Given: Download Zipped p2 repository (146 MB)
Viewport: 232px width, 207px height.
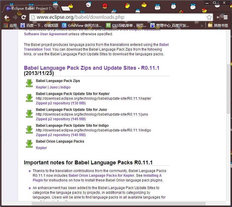Looking at the screenshot, I should 61,119.
